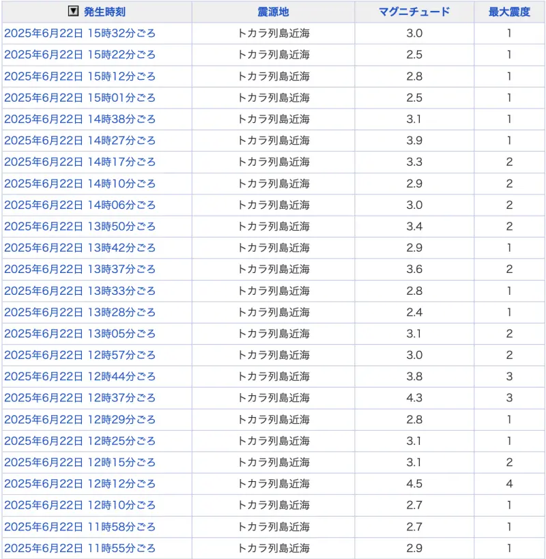Click magnitude 4.3 in the 12時37分 row
The image size is (546, 559).
pyautogui.click(x=414, y=398)
